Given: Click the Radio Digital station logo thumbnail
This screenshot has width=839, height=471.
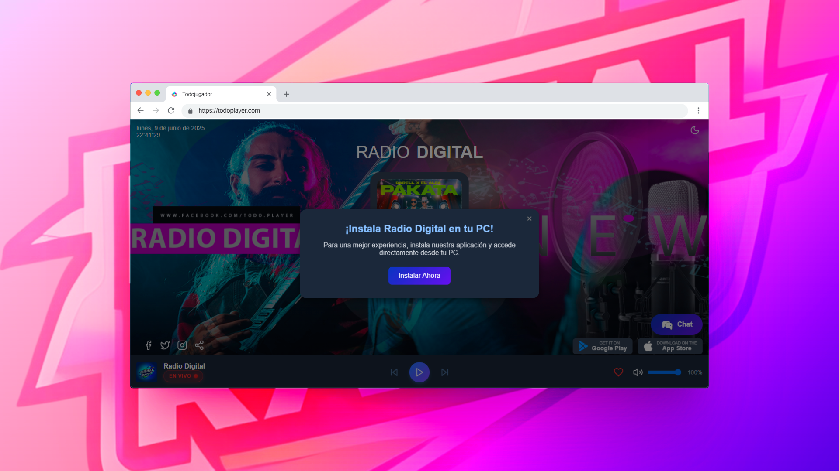Looking at the screenshot, I should [x=146, y=372].
